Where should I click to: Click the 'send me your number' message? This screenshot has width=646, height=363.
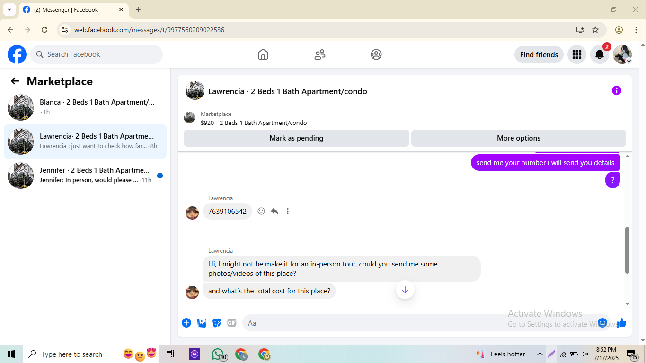[x=545, y=162]
